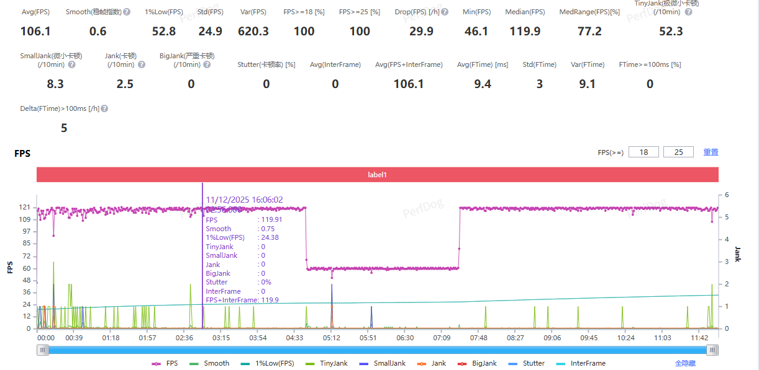Image resolution: width=759 pixels, height=370 pixels.
Task: Toggle SmallJank legend item
Action: click(x=382, y=363)
